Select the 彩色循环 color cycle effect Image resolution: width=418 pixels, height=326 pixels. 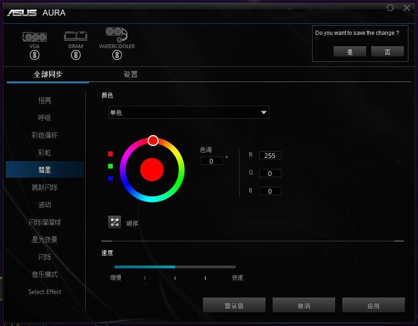45,135
